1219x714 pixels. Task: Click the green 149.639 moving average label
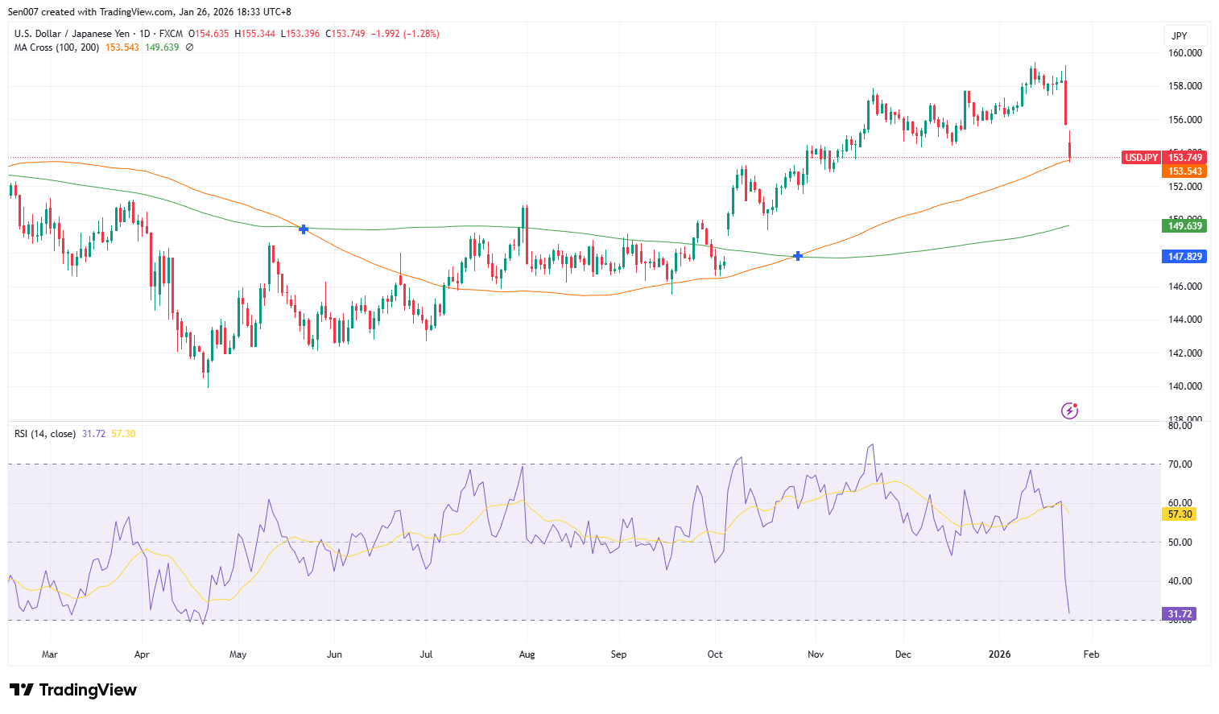click(1184, 225)
